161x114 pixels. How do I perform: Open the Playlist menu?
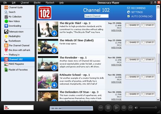pos(37,3)
